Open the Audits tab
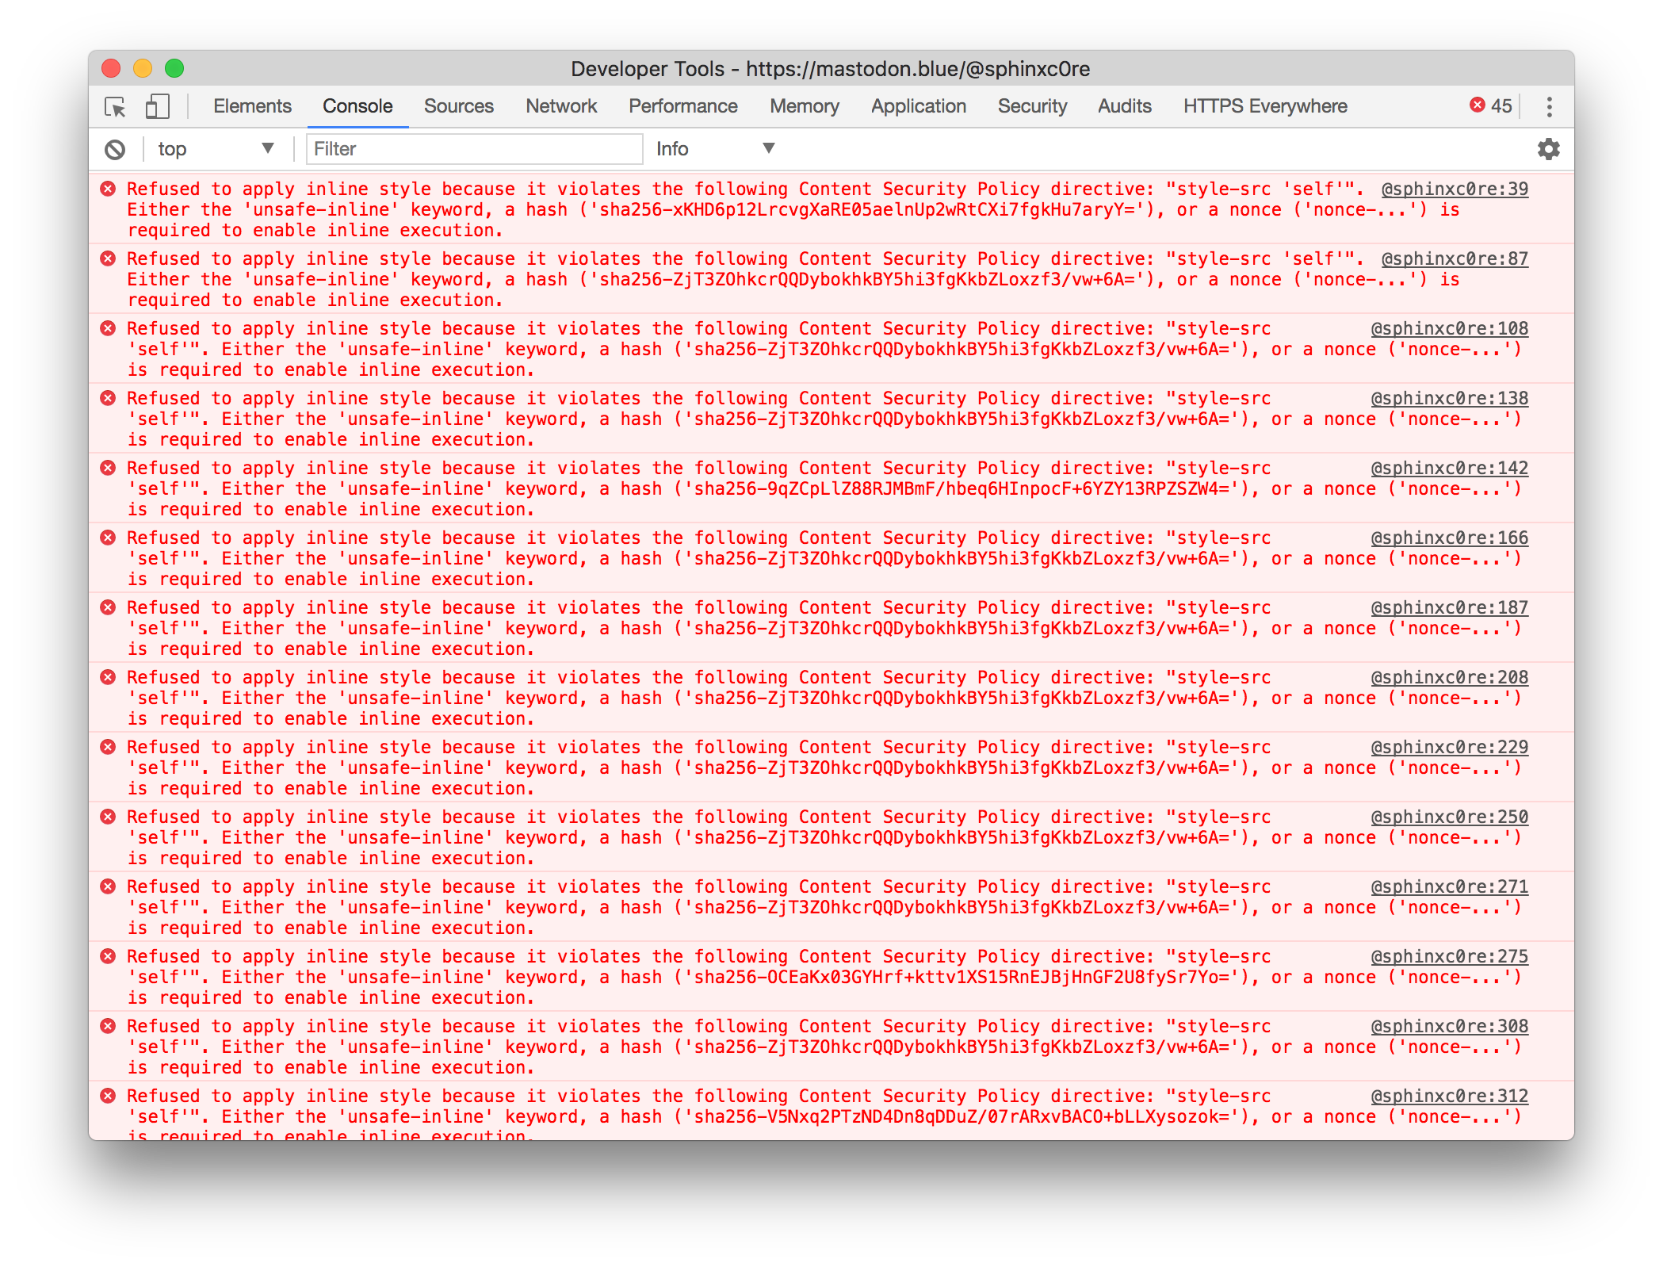Screen dimensions: 1663x1267 pos(1124,106)
